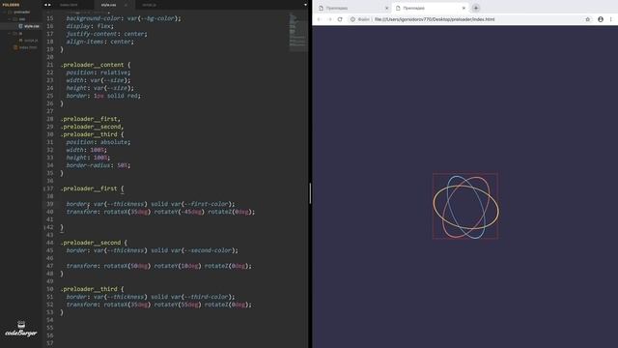Click the .preloader__second selector on line 44
Screen dimensions: 618x348
91,243
